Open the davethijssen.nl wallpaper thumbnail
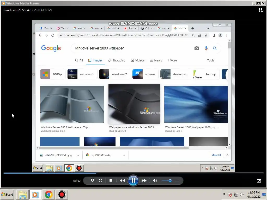 tap(134, 104)
